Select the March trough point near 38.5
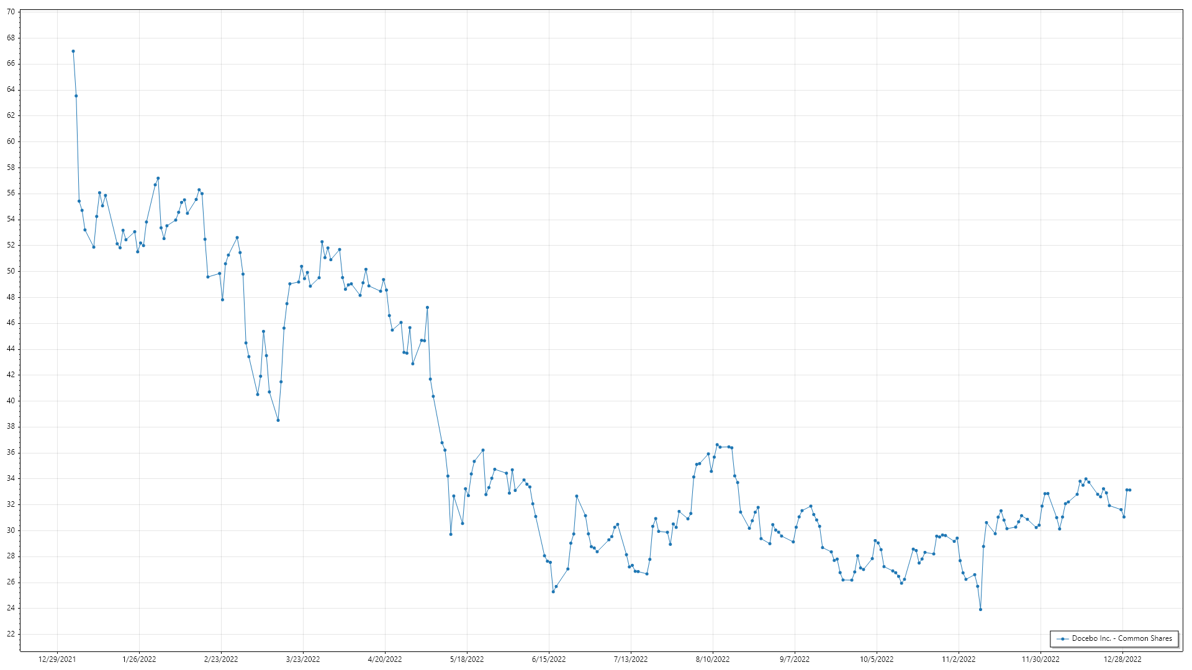Screen dimensions: 1192x670 click(278, 421)
